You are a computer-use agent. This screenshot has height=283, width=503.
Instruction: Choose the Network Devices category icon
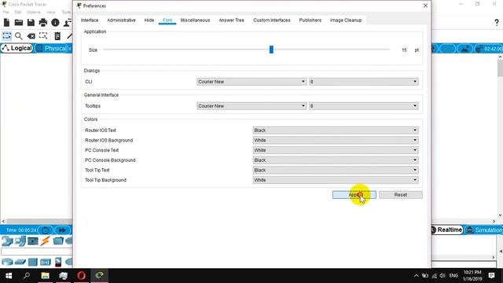pyautogui.click(x=7, y=241)
